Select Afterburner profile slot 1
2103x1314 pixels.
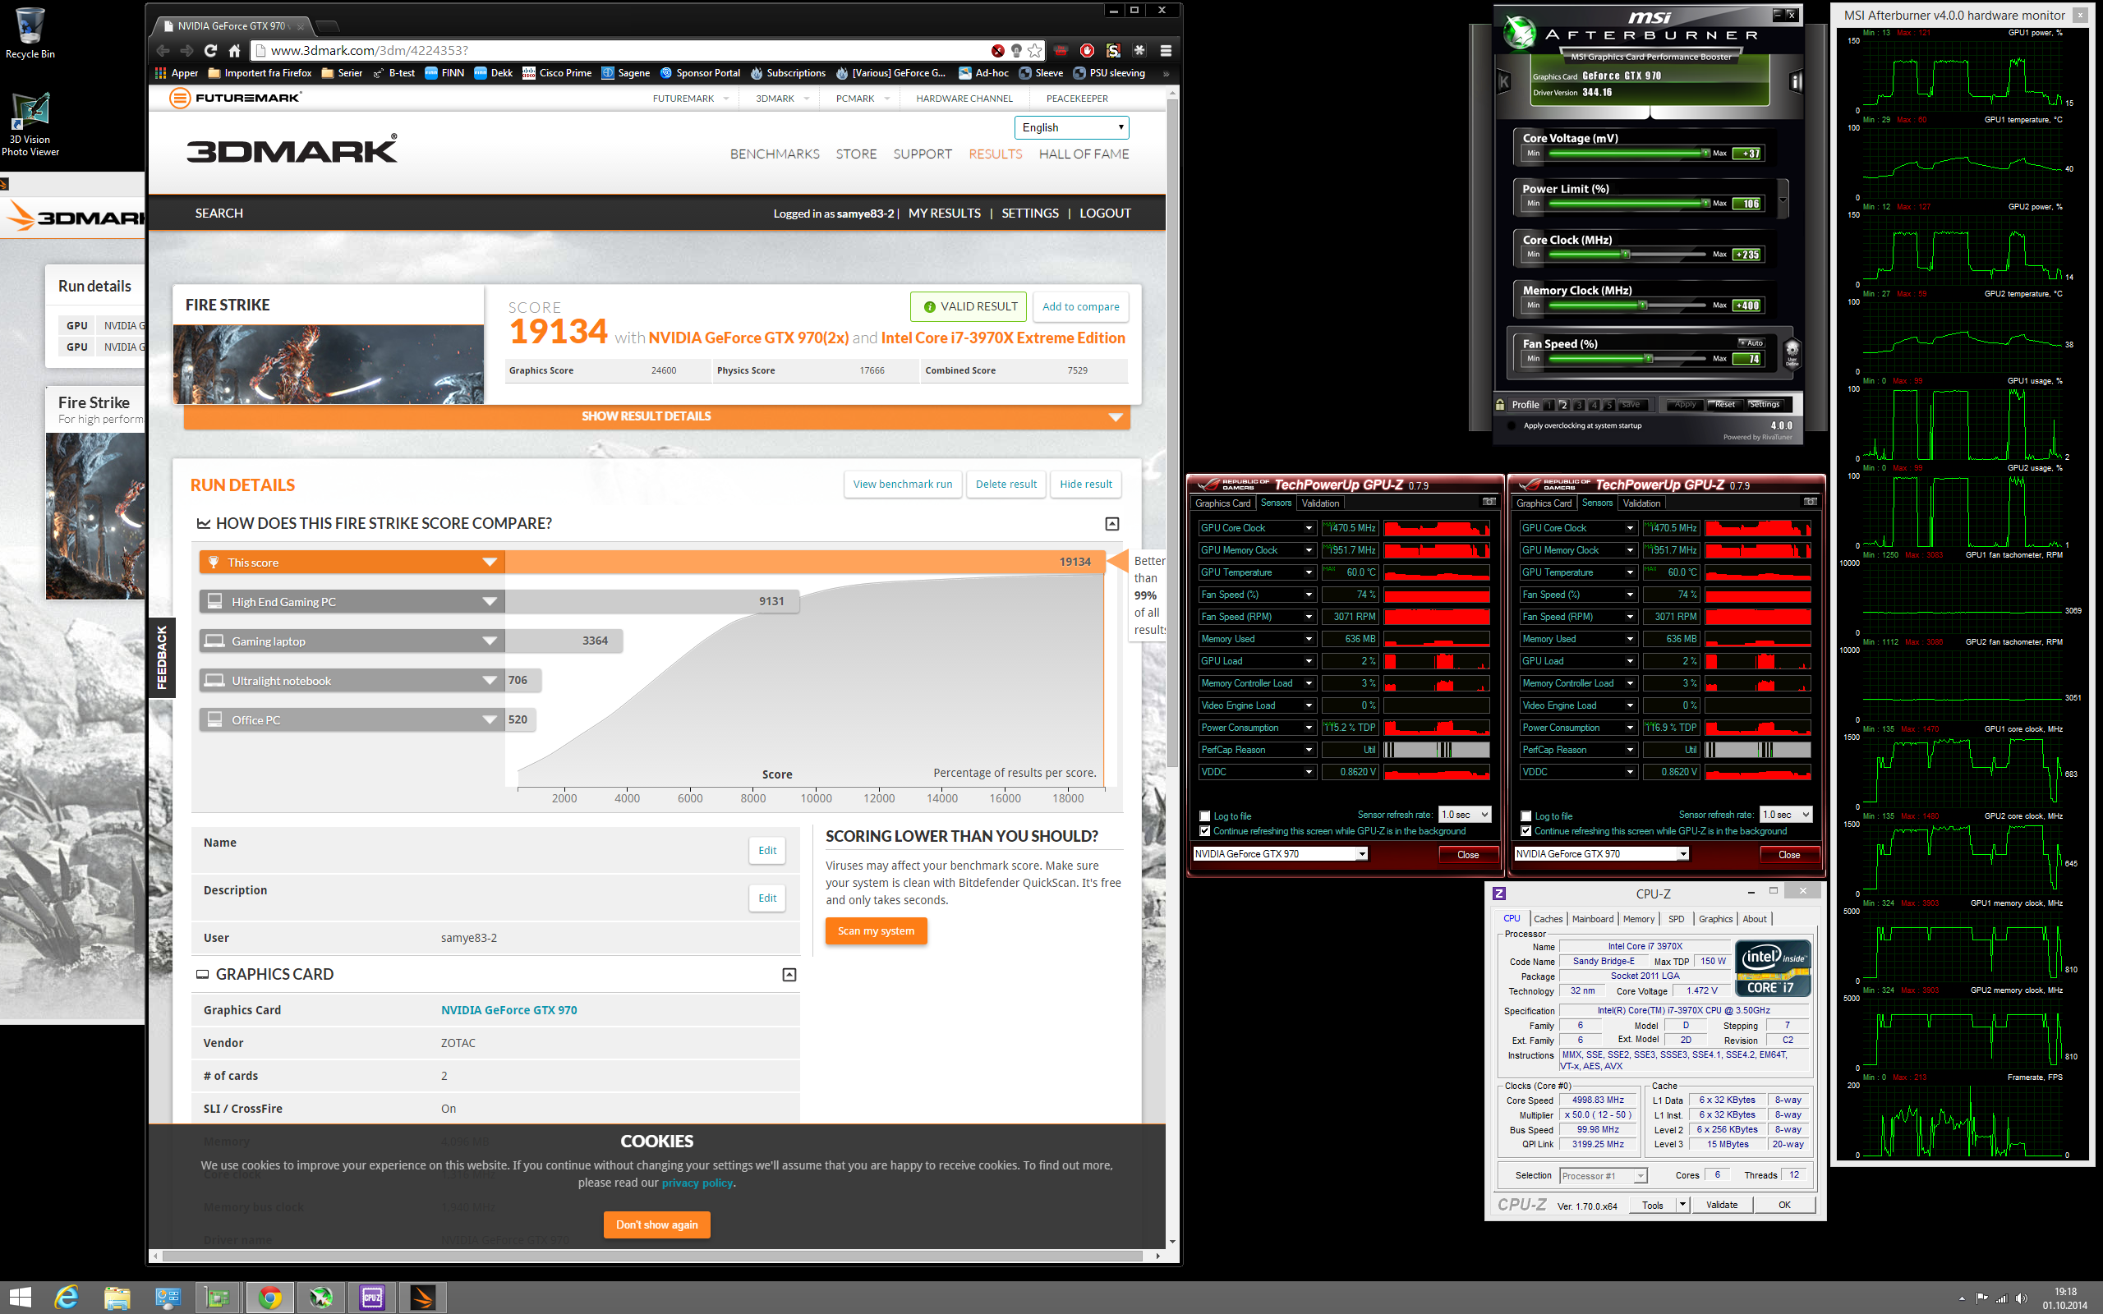pos(1548,405)
